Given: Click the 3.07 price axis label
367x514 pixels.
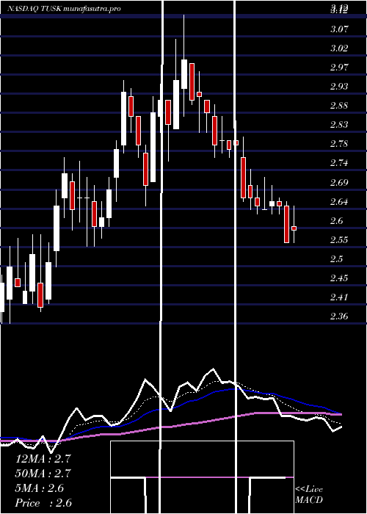Looking at the screenshot, I should tap(339, 29).
